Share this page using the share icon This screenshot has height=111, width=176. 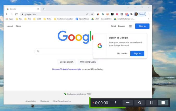coord(87,14)
